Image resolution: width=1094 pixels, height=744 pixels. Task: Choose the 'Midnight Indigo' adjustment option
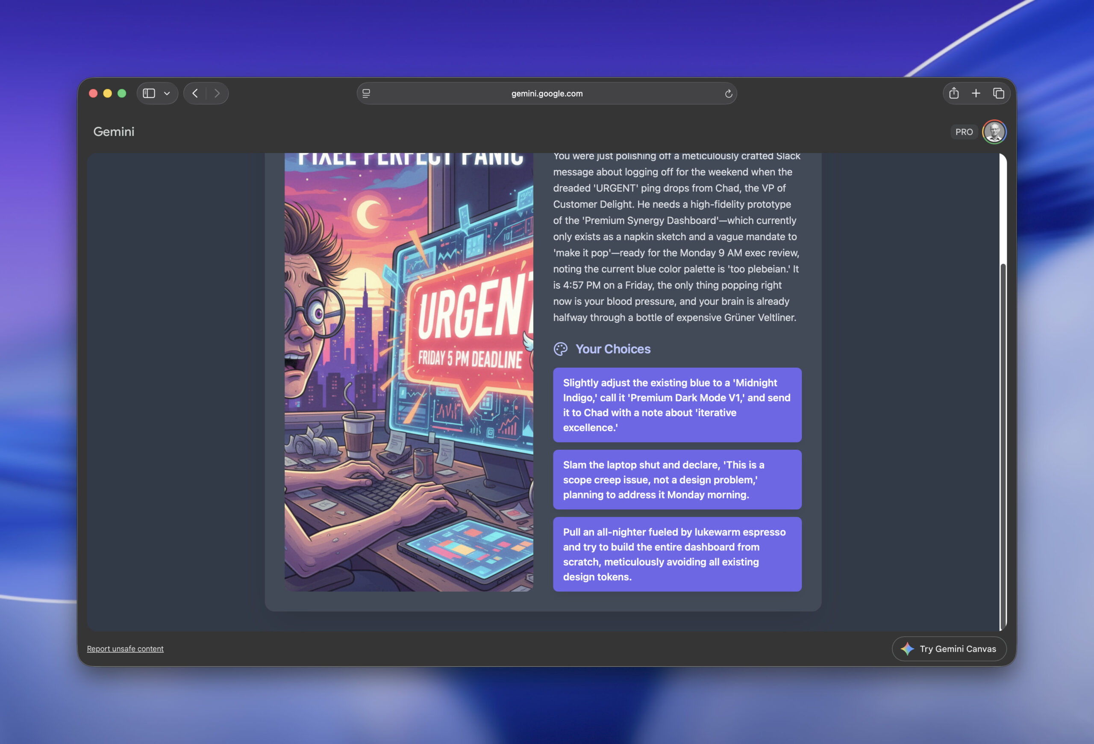[676, 404]
